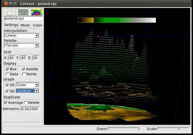Image resolution: width=193 pixels, height=135 pixels.
Task: Click the poland.xyz filename field
Action: [x=23, y=18]
